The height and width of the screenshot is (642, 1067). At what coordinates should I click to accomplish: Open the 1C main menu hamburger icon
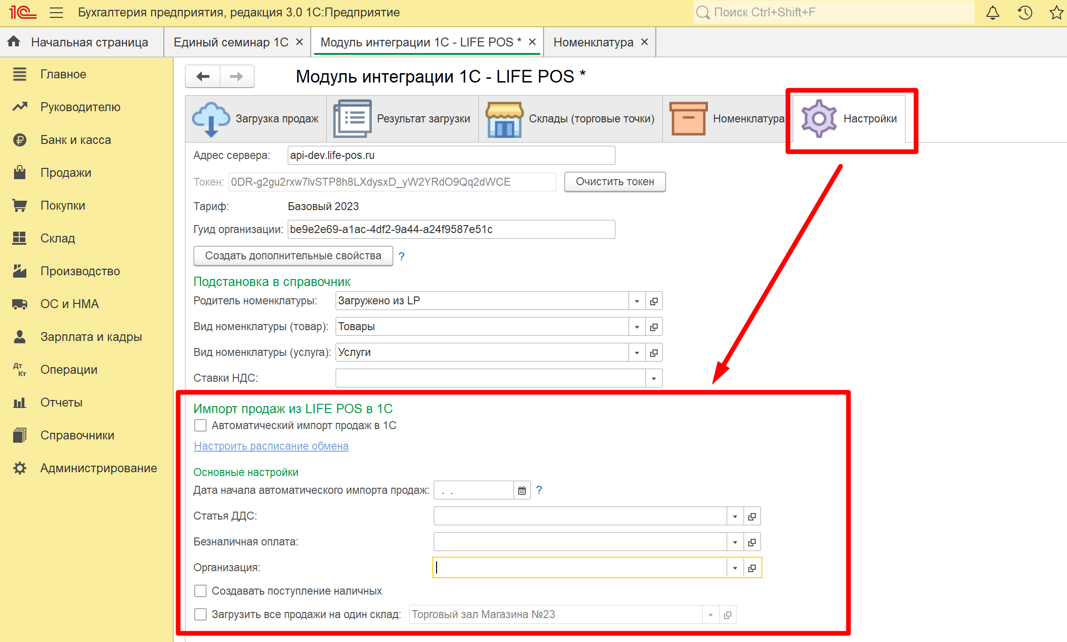click(x=56, y=13)
